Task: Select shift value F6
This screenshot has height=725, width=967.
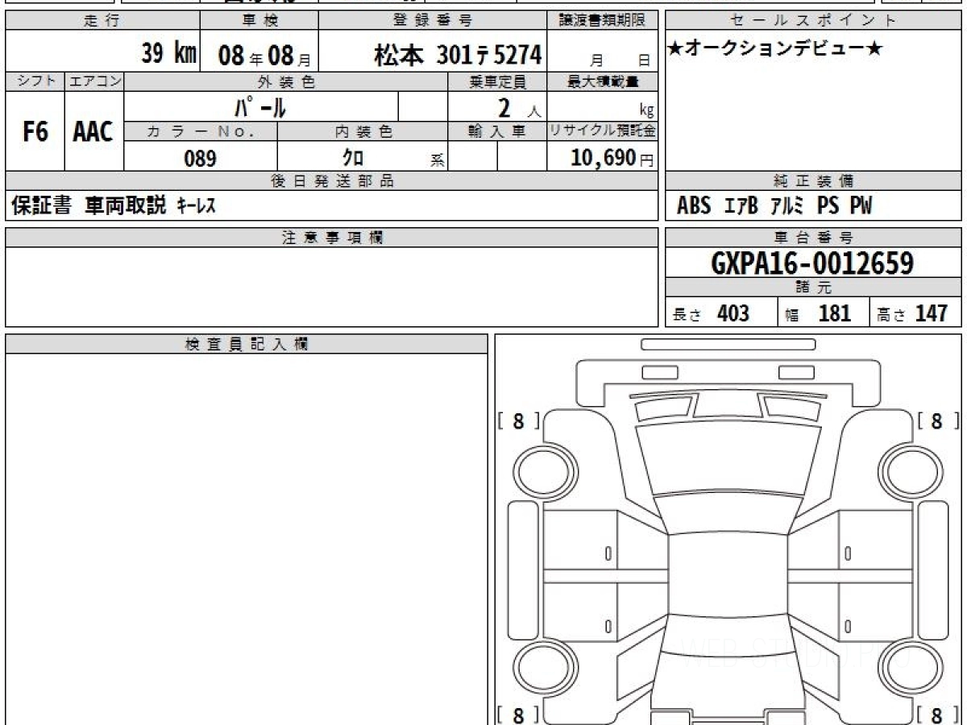Action: coord(35,132)
